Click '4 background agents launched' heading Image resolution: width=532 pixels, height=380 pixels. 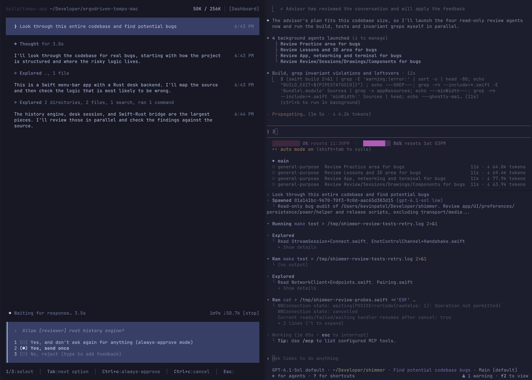tap(311, 38)
